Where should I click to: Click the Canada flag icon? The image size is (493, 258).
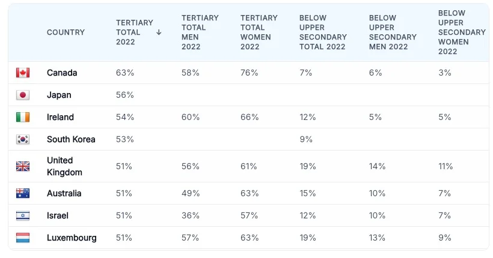click(23, 73)
